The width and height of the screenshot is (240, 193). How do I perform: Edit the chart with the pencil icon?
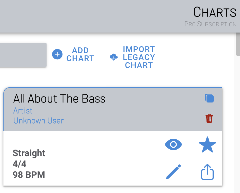tap(173, 172)
